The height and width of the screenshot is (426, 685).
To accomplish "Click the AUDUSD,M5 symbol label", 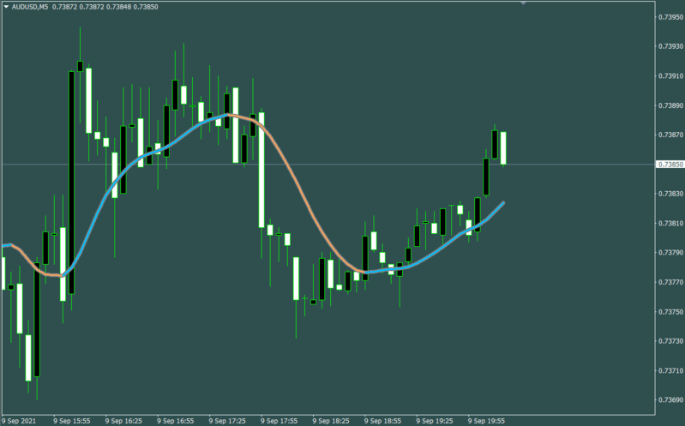I will pos(30,7).
